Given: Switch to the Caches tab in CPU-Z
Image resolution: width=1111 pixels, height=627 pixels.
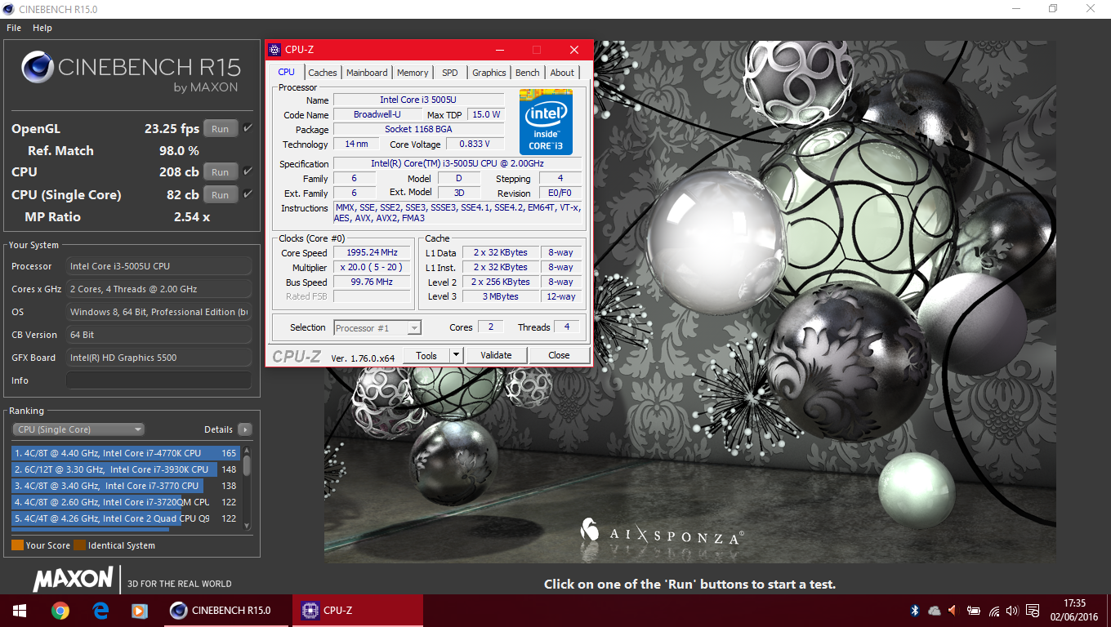Looking at the screenshot, I should [x=323, y=73].
